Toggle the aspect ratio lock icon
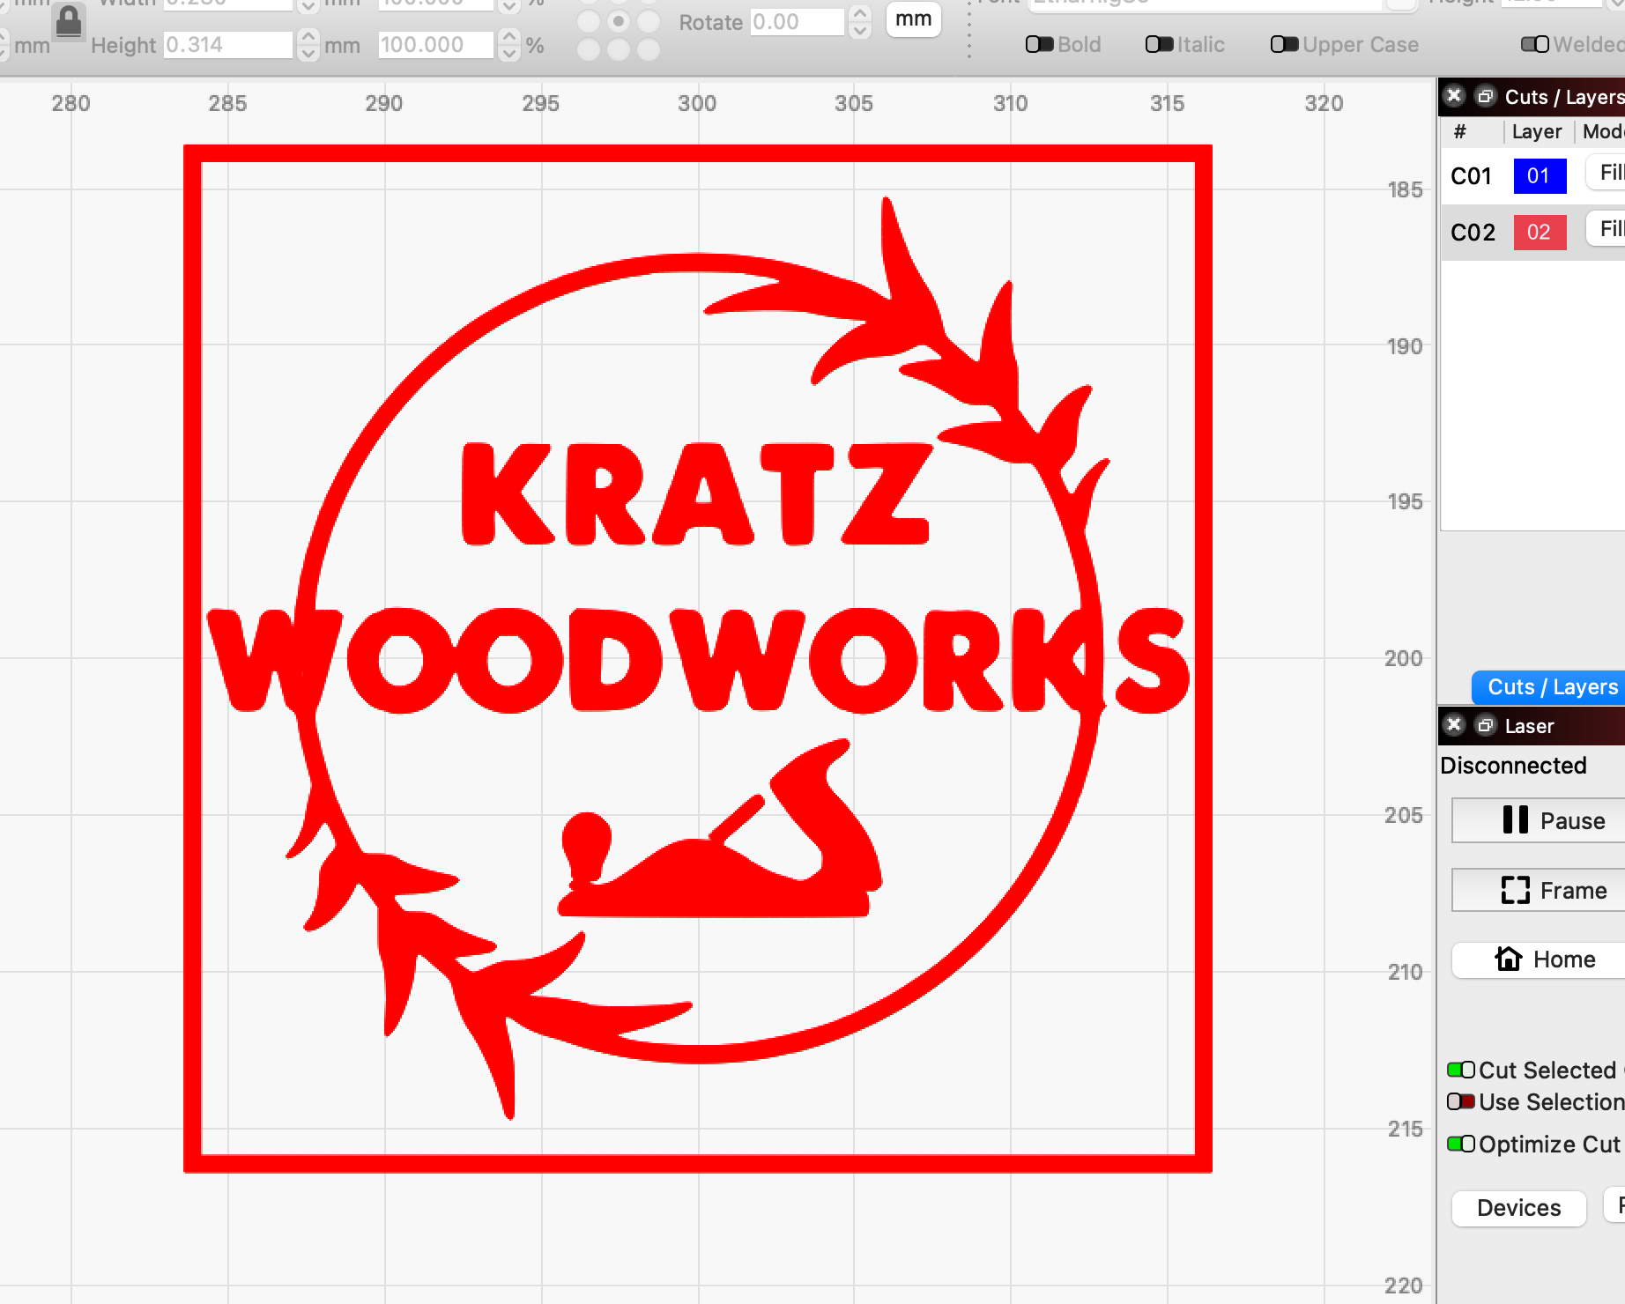Image resolution: width=1625 pixels, height=1304 pixels. coord(69,22)
